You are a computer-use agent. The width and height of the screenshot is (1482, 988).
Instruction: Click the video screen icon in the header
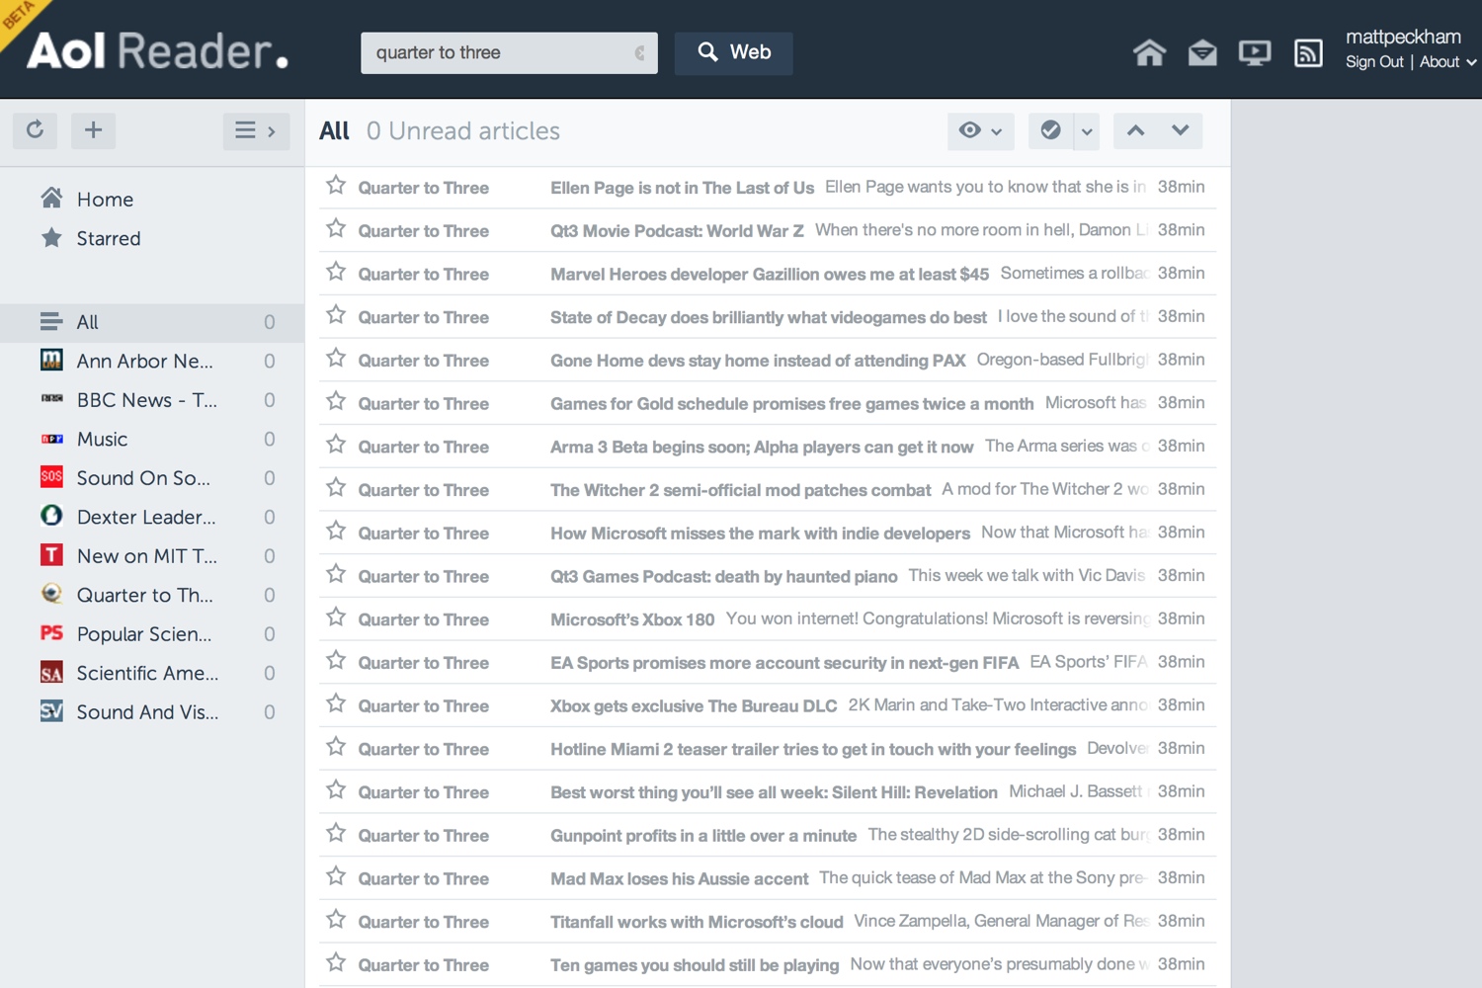pyautogui.click(x=1255, y=52)
